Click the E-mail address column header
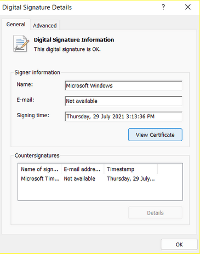The height and width of the screenshot is (254, 200). click(82, 169)
